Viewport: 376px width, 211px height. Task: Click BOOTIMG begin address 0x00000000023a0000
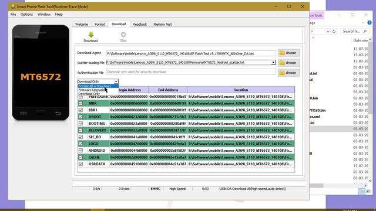pyautogui.click(x=129, y=124)
